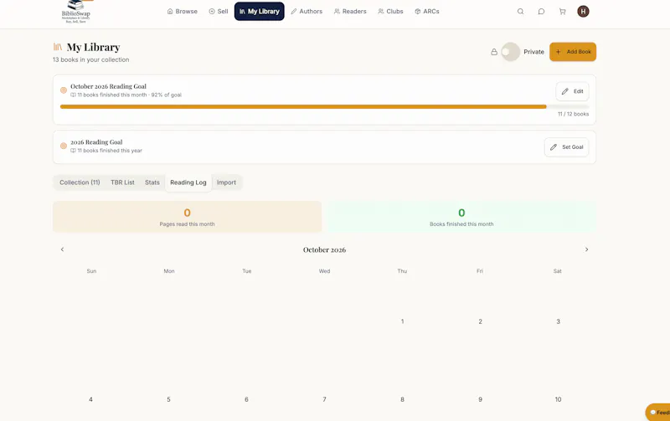Select October 6 on the calendar
Screen dimensions: 670x421
coord(246,399)
